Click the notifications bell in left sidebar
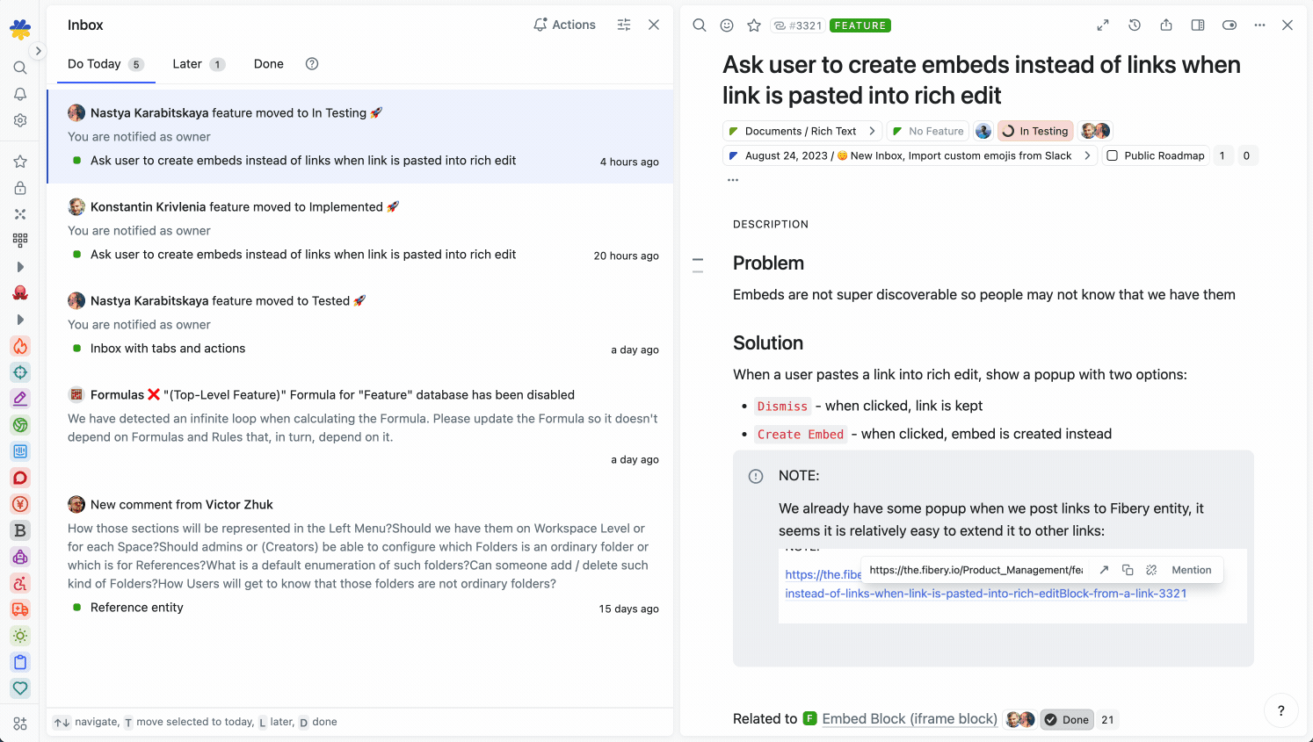1313x742 pixels. point(20,94)
